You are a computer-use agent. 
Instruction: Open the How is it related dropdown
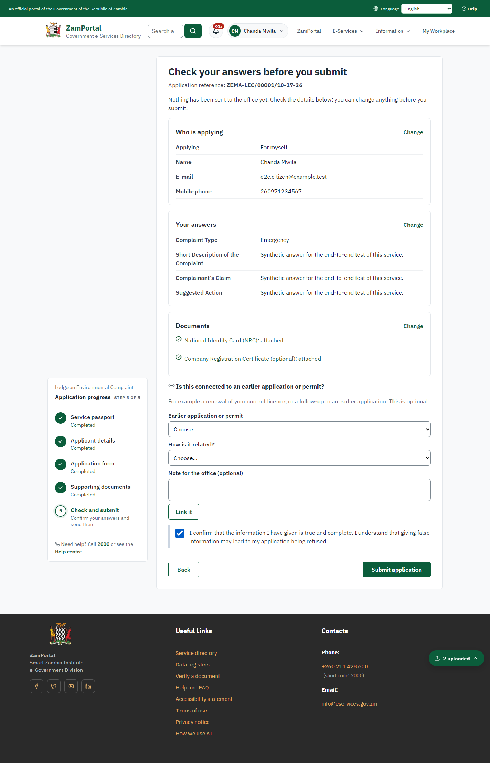[x=299, y=458]
